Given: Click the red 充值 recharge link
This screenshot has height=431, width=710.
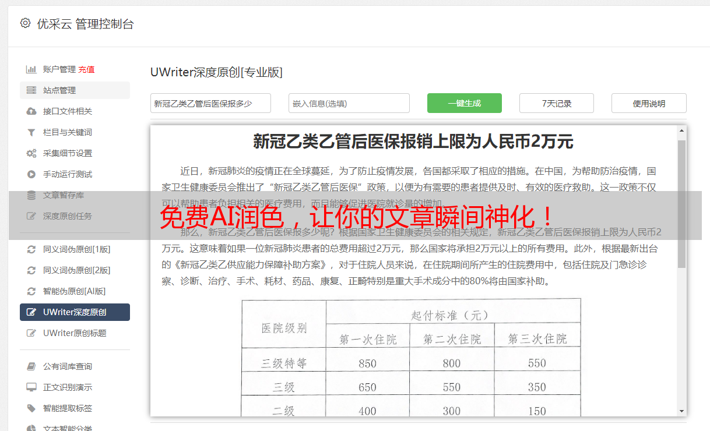Looking at the screenshot, I should 86,69.
